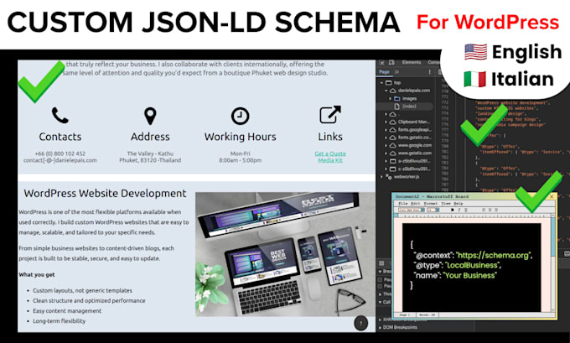The width and height of the screenshot is (570, 343).
Task: Open the Help menu in Document2 window
Action: [x=459, y=203]
